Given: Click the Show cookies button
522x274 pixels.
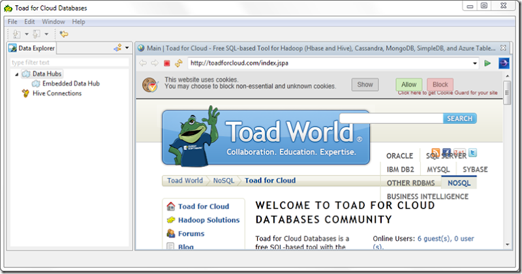Looking at the screenshot, I should pos(365,85).
